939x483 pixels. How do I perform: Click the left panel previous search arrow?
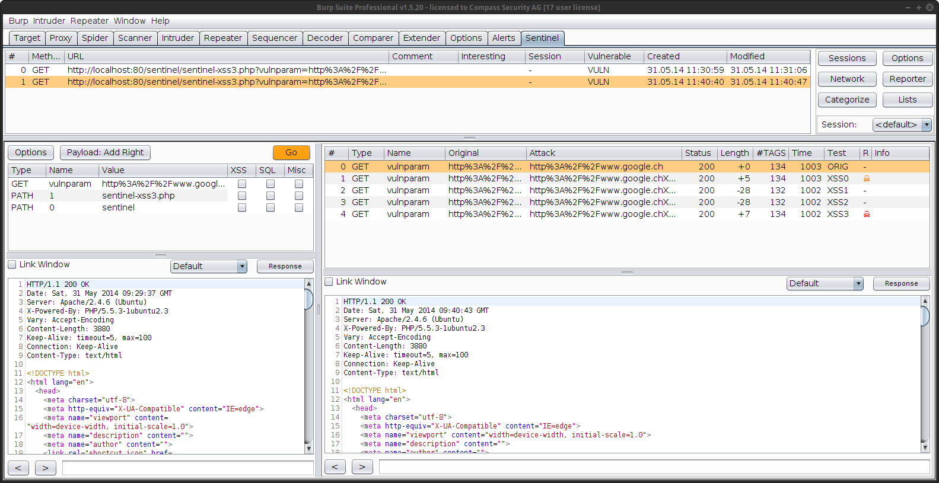(18, 468)
